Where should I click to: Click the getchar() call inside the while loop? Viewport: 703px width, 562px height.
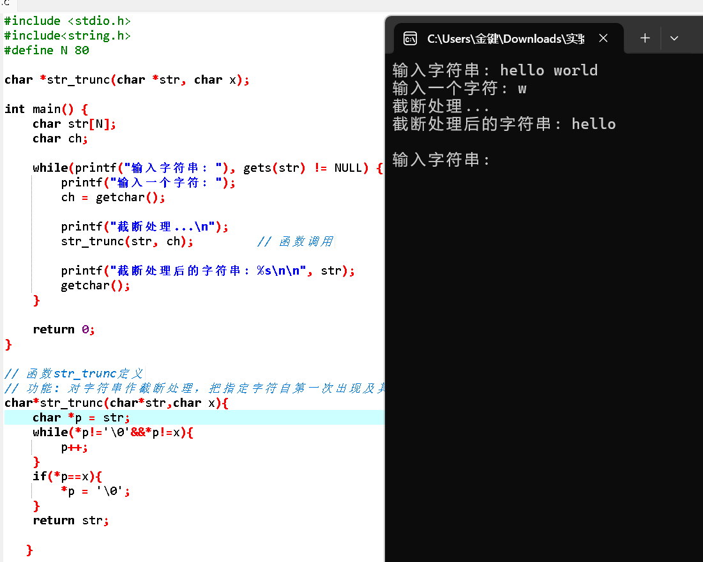(91, 285)
